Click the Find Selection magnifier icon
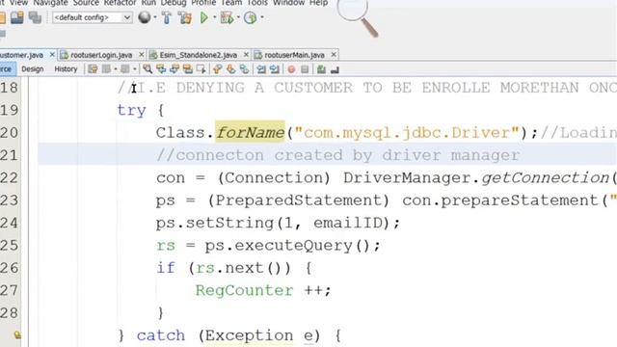The width and height of the screenshot is (617, 347). 148,69
